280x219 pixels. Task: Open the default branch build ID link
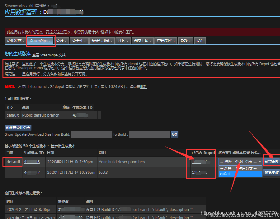pyautogui.click(x=80, y=115)
